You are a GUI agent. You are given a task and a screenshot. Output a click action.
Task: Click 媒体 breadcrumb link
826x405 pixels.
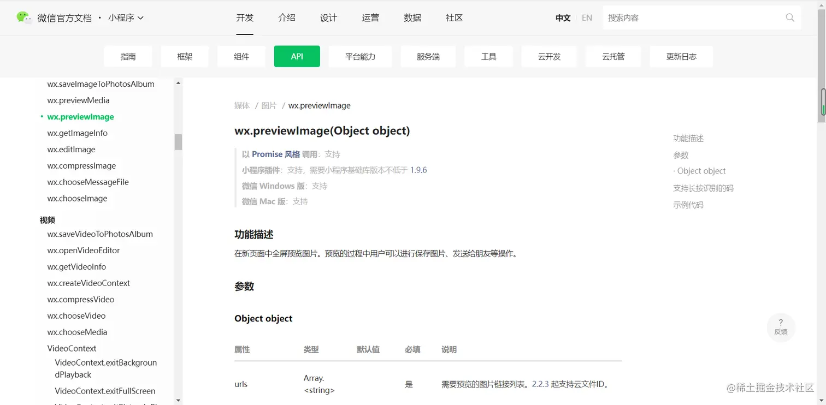[x=242, y=105]
